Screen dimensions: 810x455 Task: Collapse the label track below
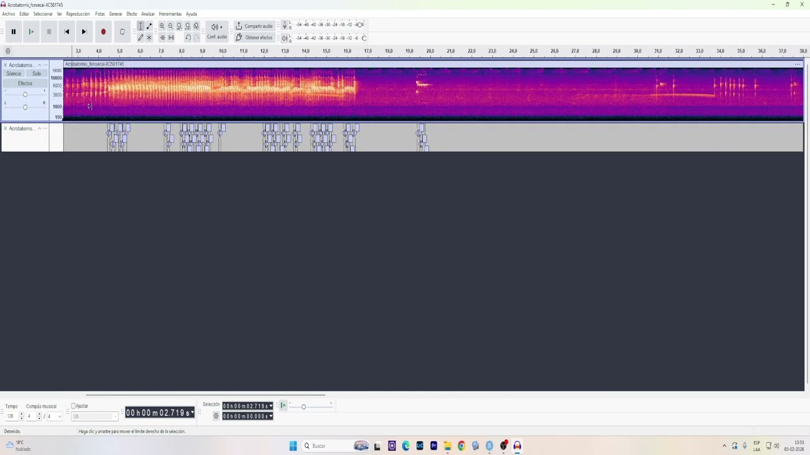(x=39, y=128)
